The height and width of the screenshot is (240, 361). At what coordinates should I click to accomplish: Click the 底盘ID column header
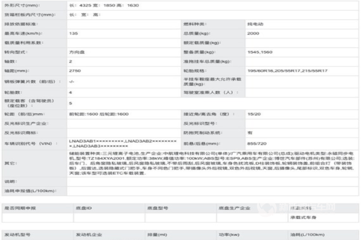[x=84, y=208]
